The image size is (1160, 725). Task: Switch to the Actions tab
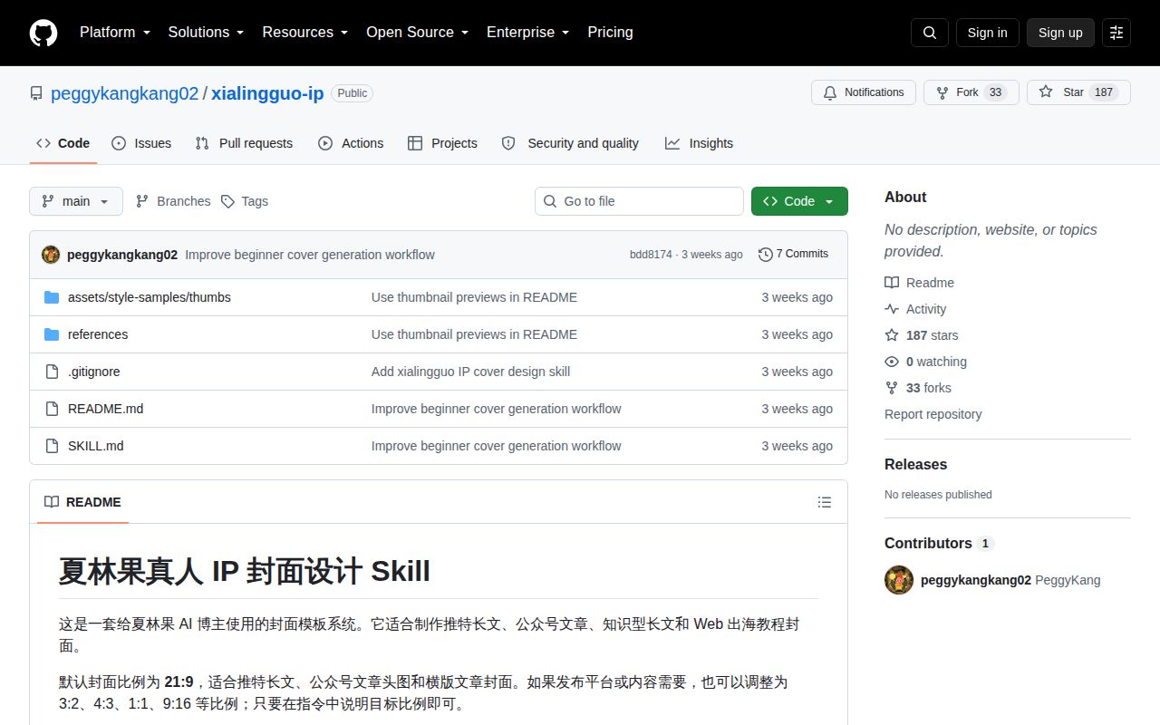(351, 143)
